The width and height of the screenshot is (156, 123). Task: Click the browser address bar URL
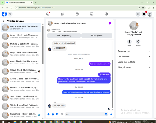tap(37, 8)
